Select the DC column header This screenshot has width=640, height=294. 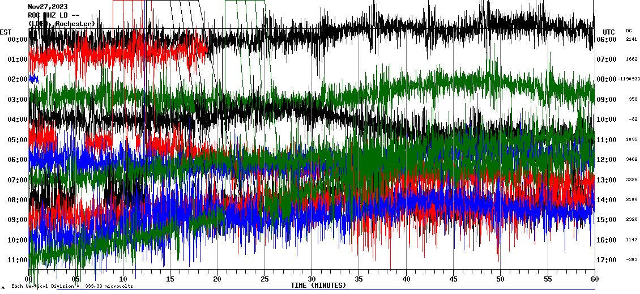click(629, 31)
